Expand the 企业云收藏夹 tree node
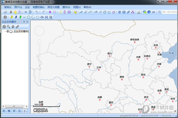 (8, 31)
